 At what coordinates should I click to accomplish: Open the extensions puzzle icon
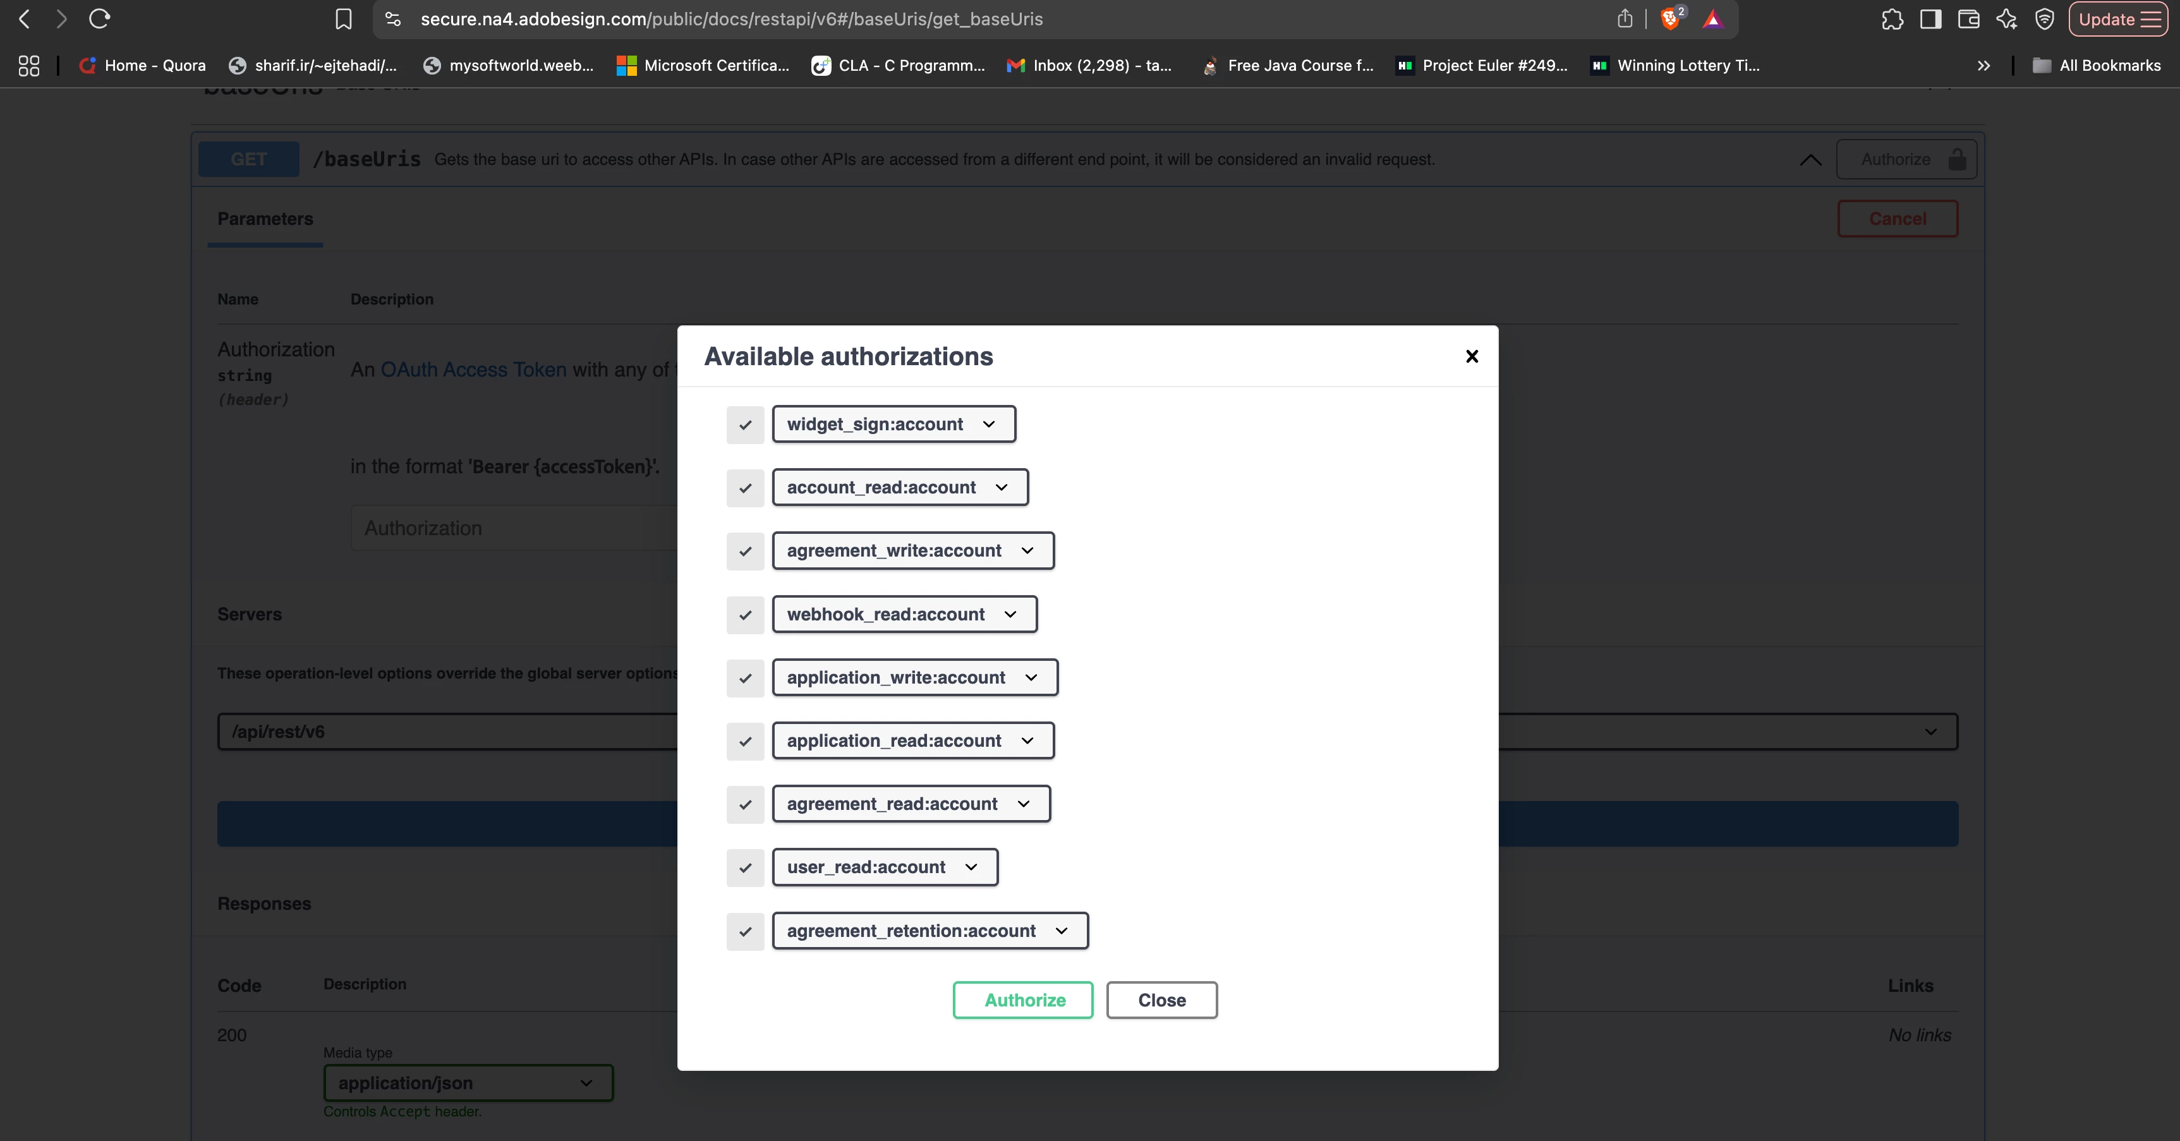click(x=1892, y=18)
